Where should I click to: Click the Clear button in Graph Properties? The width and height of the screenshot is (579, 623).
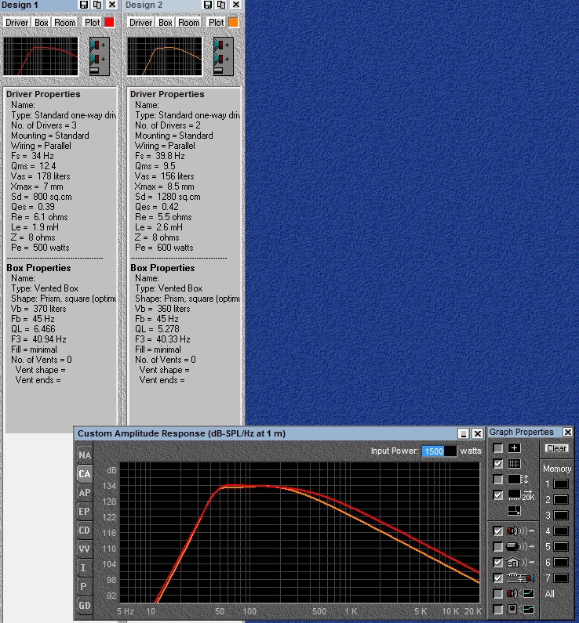click(556, 448)
